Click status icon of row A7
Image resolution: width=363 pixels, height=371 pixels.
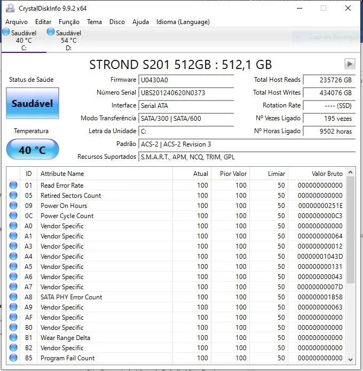pos(13,287)
